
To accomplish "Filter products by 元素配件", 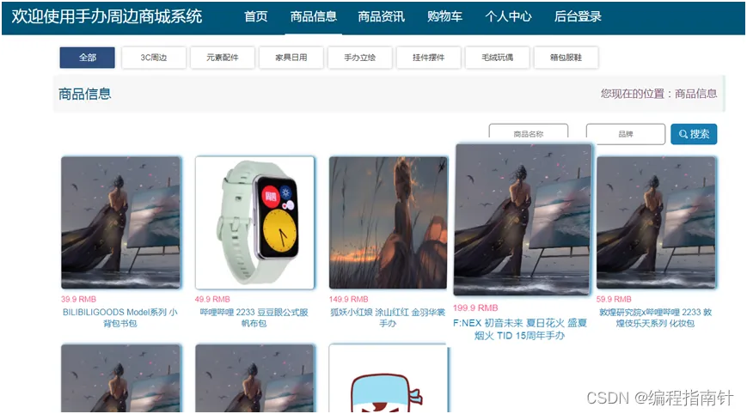I will [x=223, y=58].
